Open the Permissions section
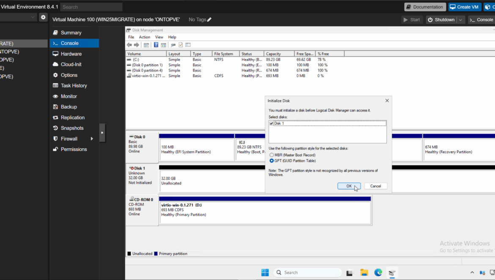Viewport: 495px width, 280px height. pos(74,150)
